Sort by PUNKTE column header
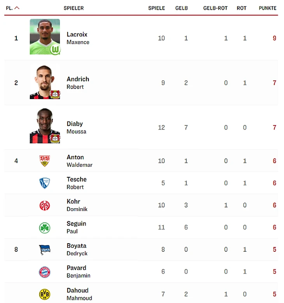Screen dimensions: 284x303 (x=268, y=8)
